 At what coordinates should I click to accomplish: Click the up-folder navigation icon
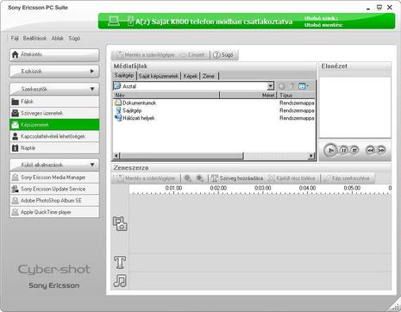click(x=292, y=86)
